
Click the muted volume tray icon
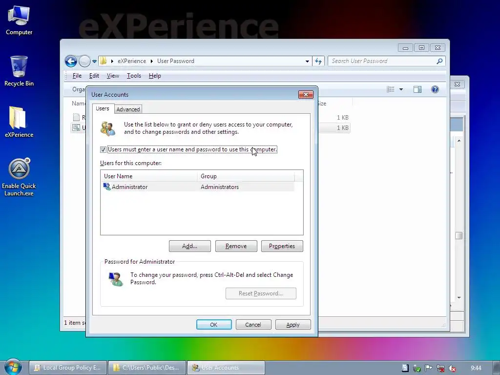tap(452, 368)
